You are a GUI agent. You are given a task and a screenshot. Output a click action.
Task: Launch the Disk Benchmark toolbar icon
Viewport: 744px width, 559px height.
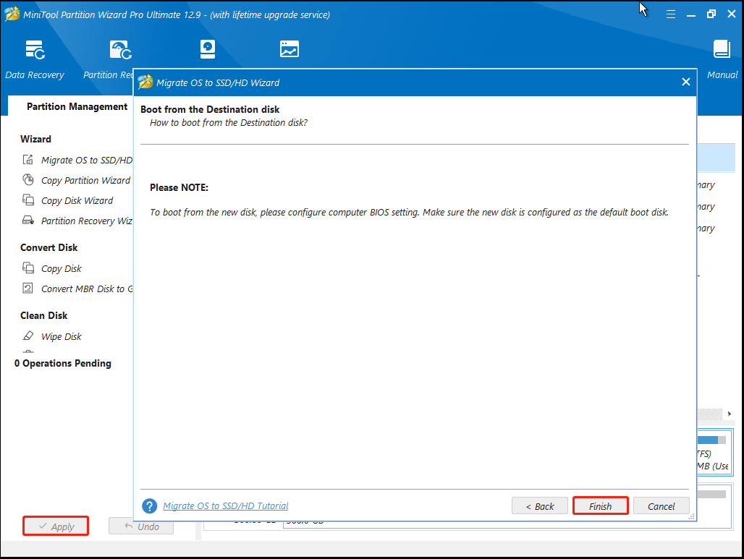pyautogui.click(x=208, y=49)
